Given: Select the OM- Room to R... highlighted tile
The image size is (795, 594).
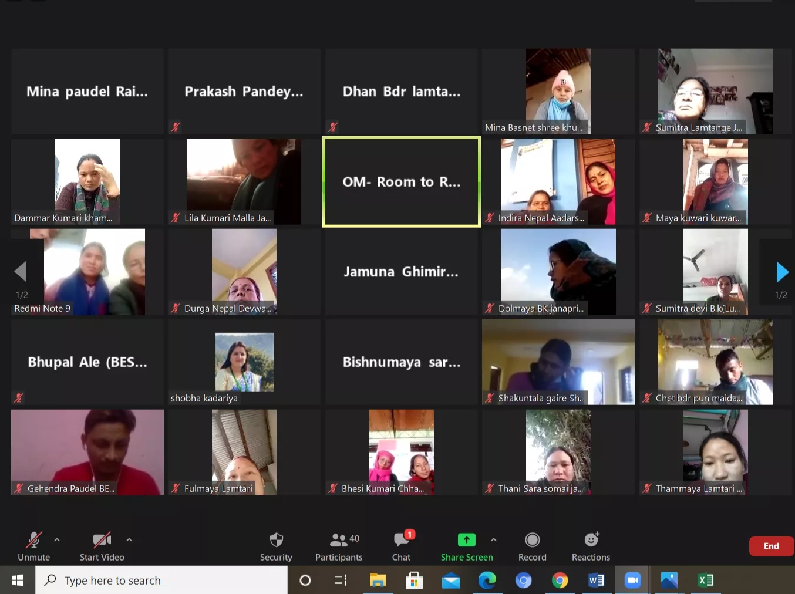Looking at the screenshot, I should point(402,182).
